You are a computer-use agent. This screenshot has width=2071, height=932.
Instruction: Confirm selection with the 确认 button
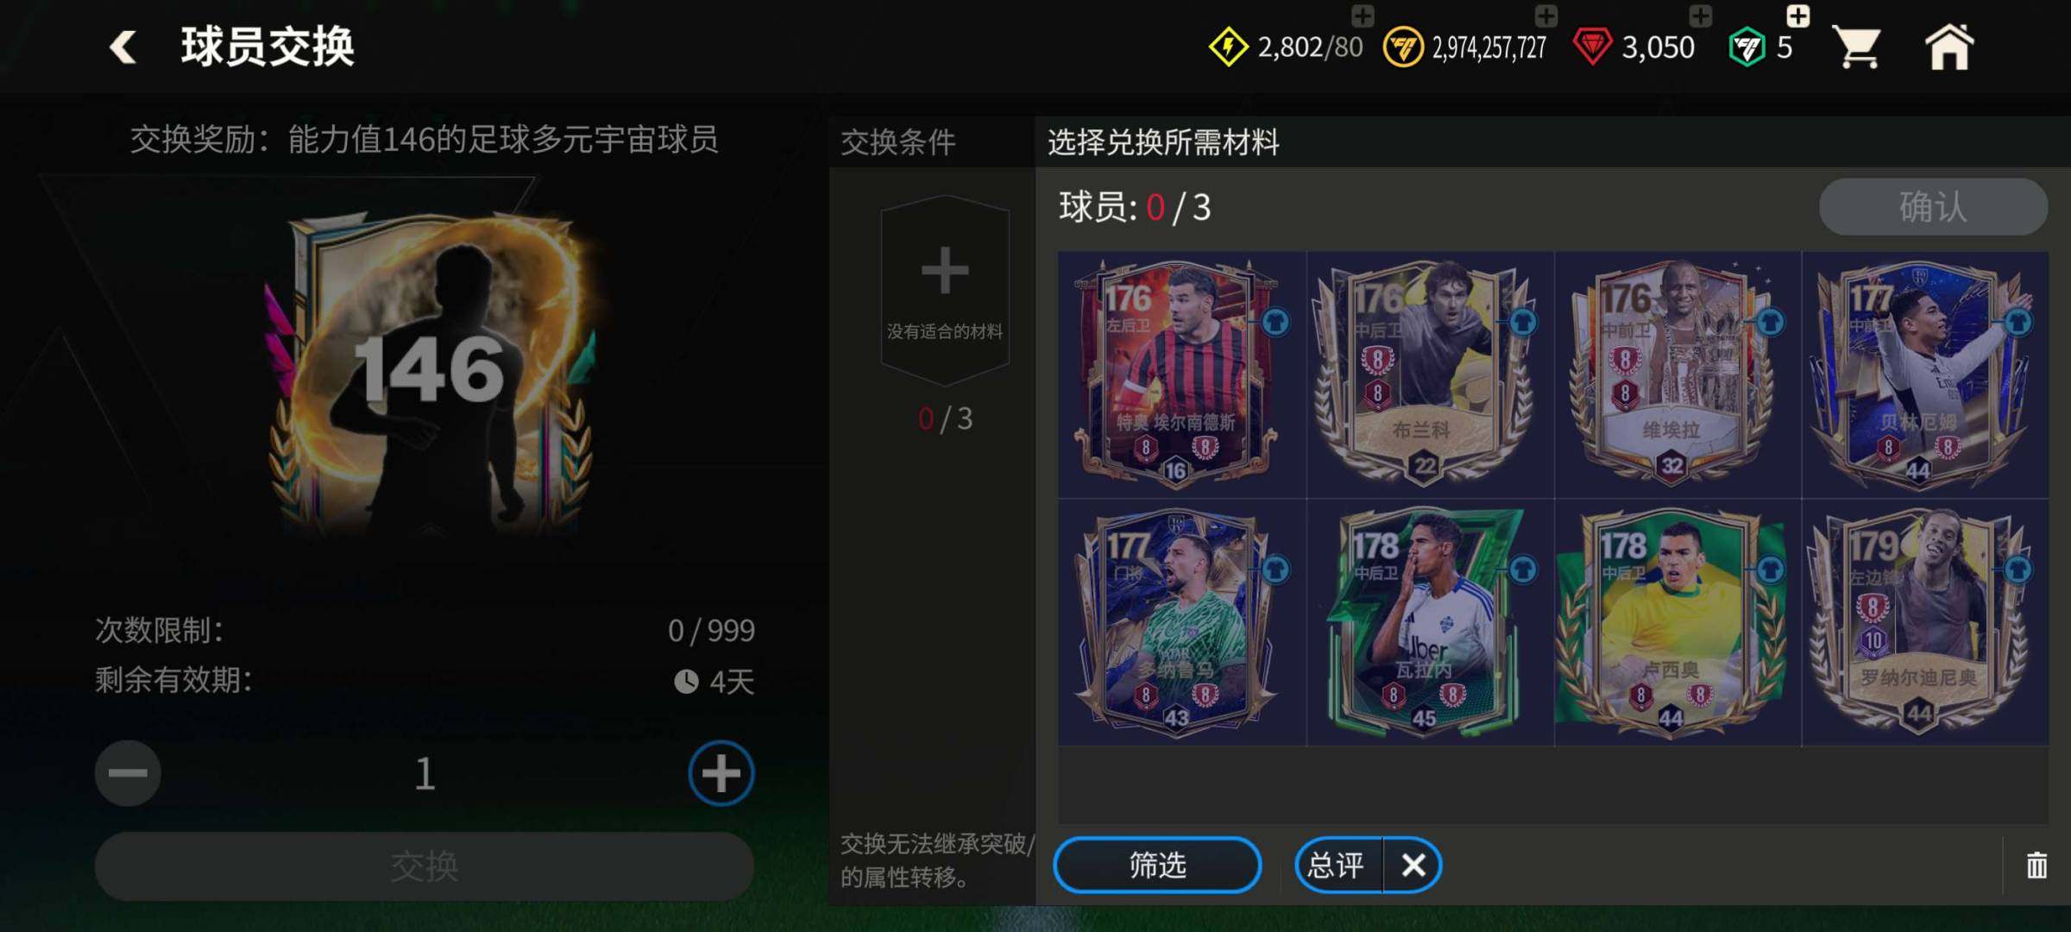coord(1933,207)
